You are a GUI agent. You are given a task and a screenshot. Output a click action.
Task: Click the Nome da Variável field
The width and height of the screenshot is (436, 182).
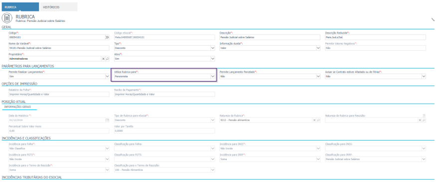click(x=59, y=48)
